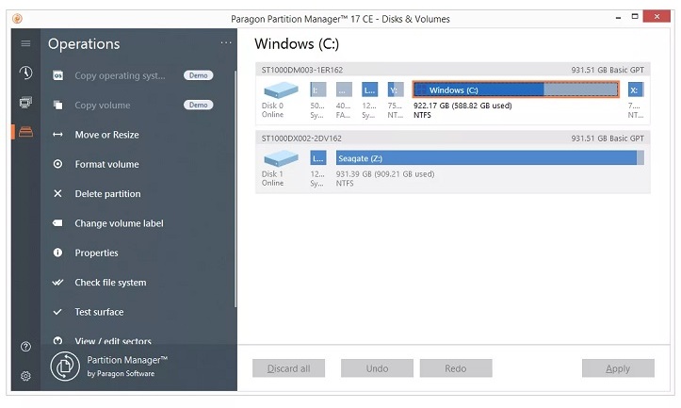Image resolution: width=681 pixels, height=408 pixels.
Task: Click the Check file system double-check icon
Action: click(57, 283)
